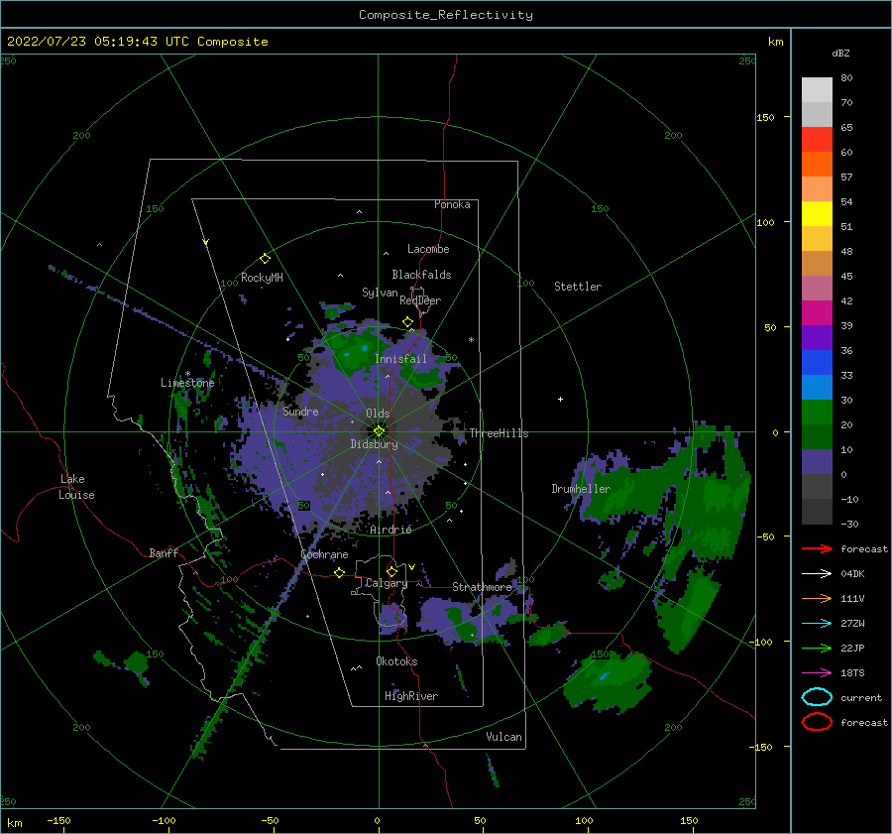Click the Vulcan city label

point(504,737)
